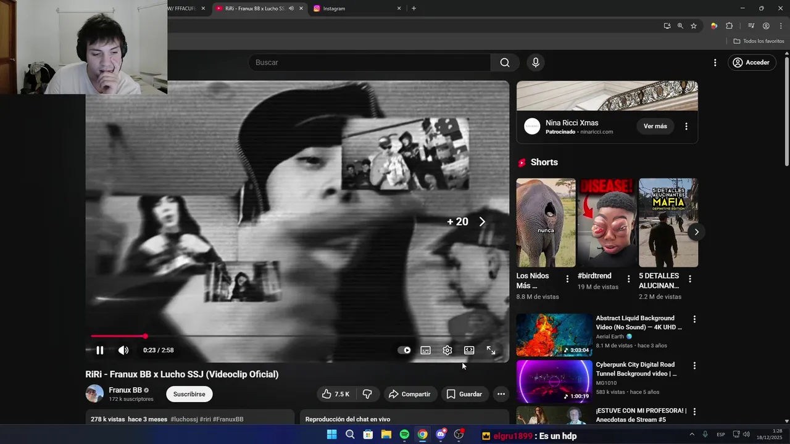
Task: Bookmark this page with the star icon
Action: tap(694, 26)
